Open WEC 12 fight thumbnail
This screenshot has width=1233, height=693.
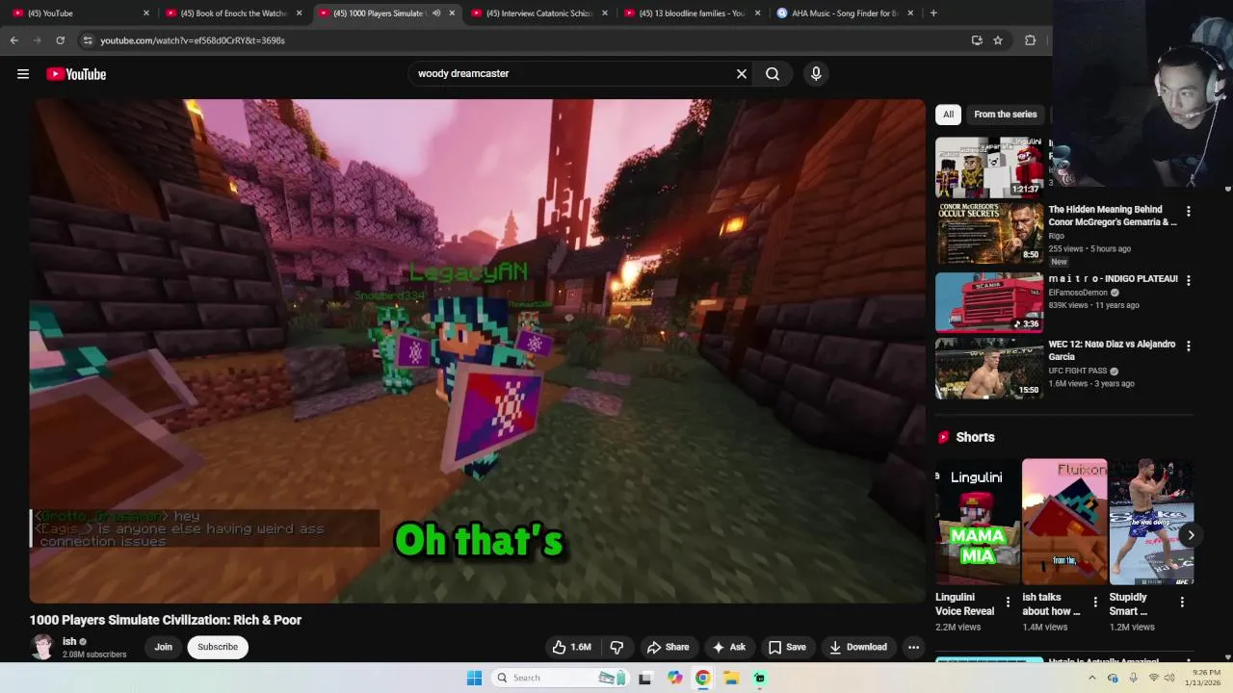pos(989,368)
